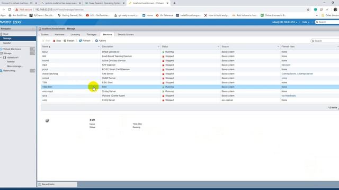Switch to the Swap Space in Operating System browser tab

(x=105, y=3)
